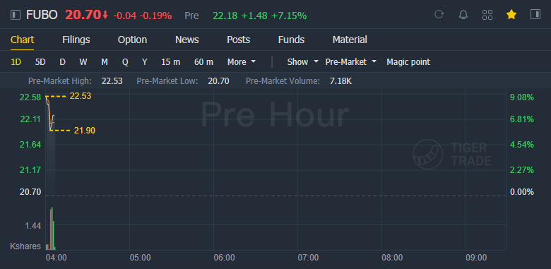Toggle the yellow favorite star

[x=511, y=14]
